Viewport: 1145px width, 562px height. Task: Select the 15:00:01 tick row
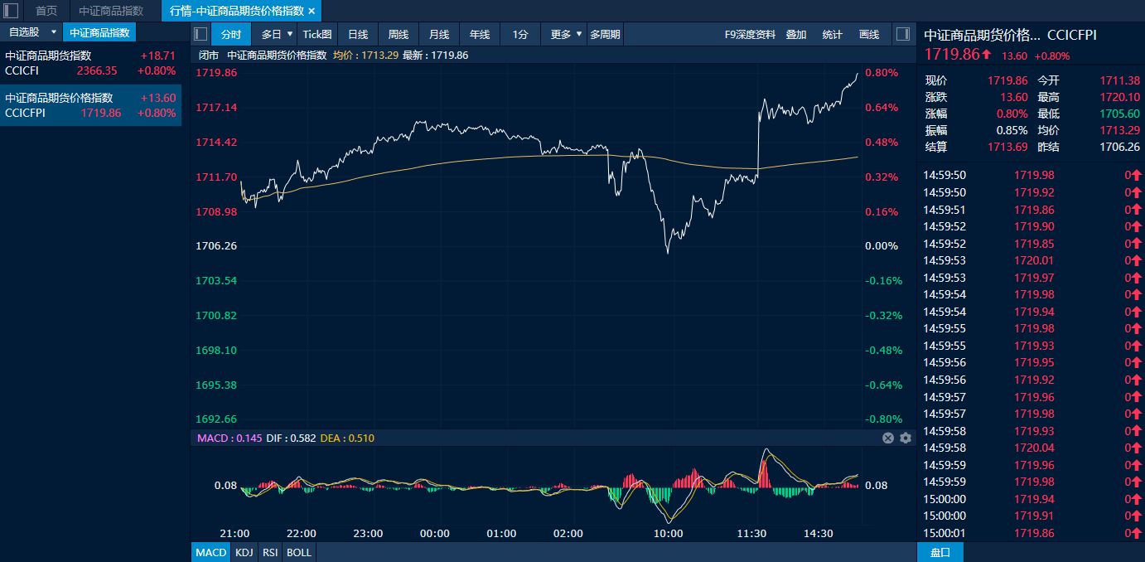(1031, 533)
